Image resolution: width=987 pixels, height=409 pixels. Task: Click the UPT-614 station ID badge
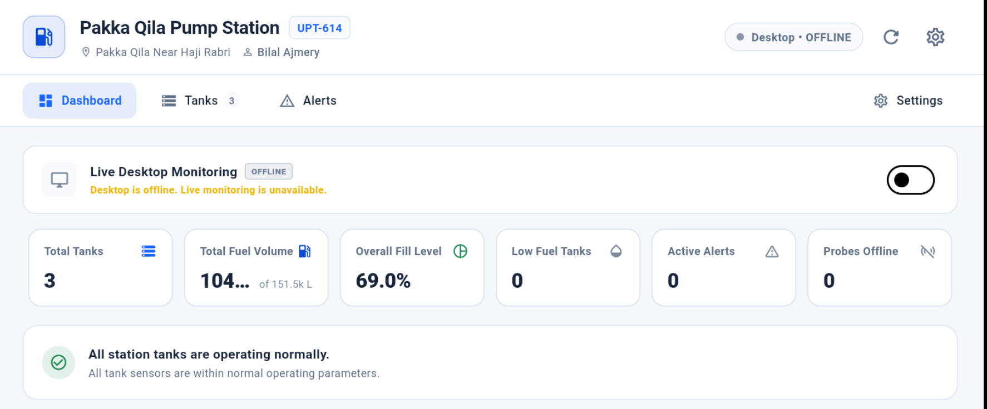(x=319, y=28)
